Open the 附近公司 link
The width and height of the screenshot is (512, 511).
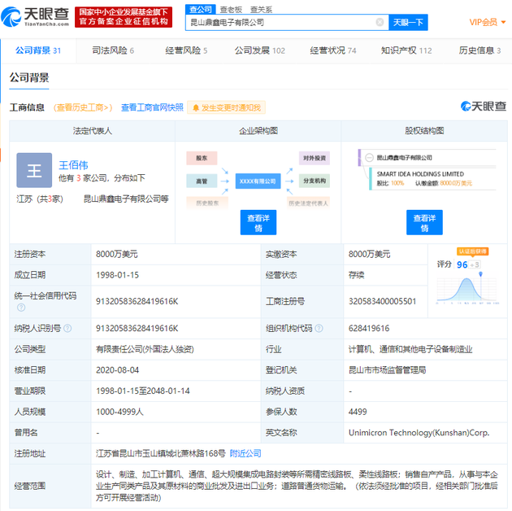(245, 453)
